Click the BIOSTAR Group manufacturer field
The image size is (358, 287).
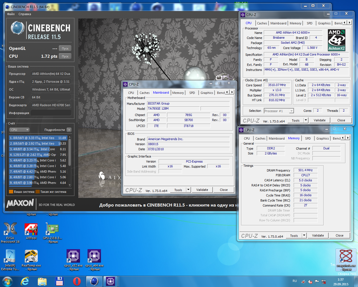point(189,103)
